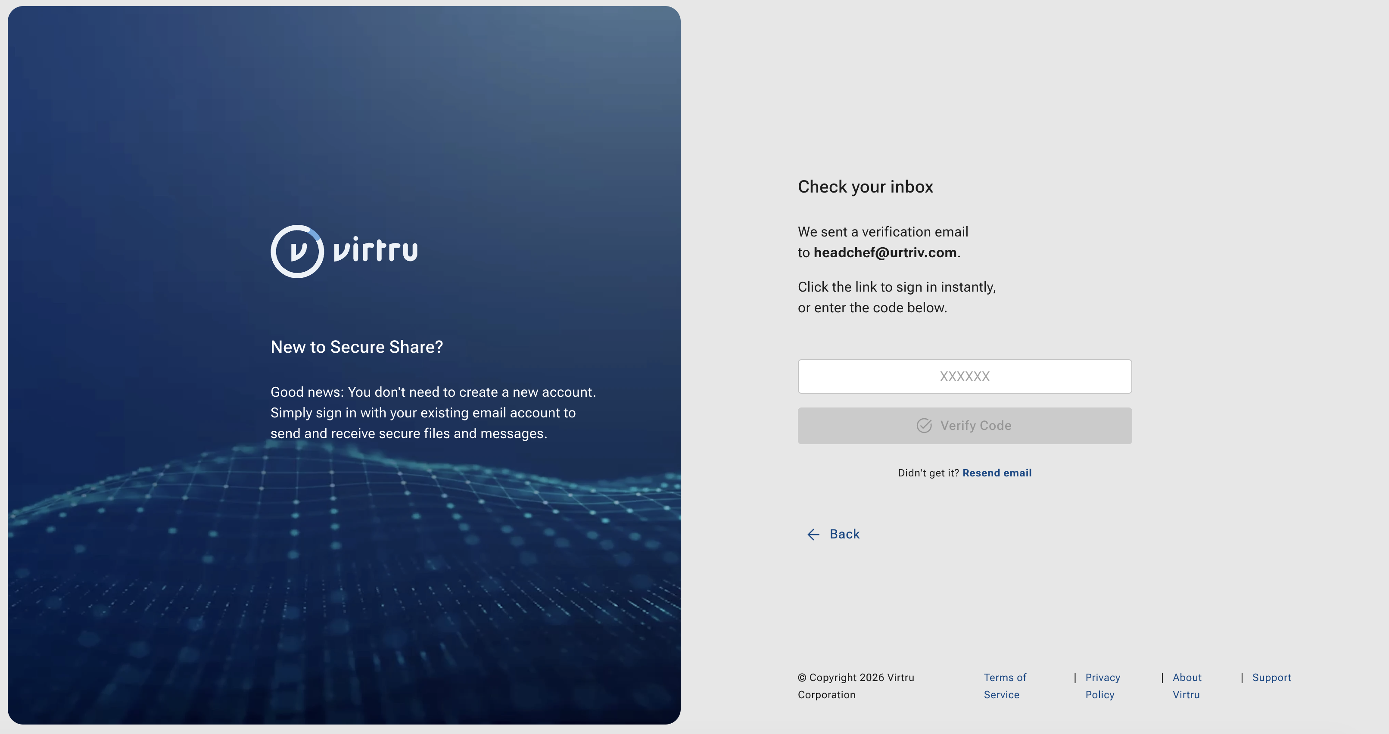Click the 'New to Secure Share?' heading

356,346
